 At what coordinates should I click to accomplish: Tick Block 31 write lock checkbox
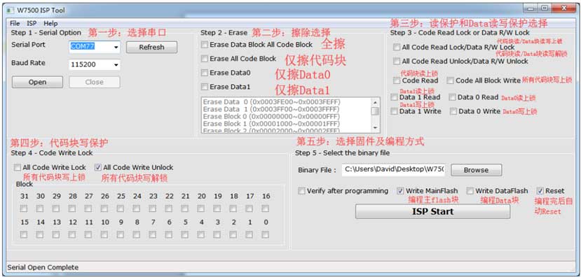[24, 209]
